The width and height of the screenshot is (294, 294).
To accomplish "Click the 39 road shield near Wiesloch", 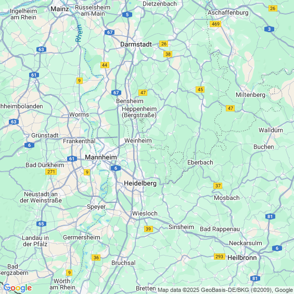I will (148, 229).
